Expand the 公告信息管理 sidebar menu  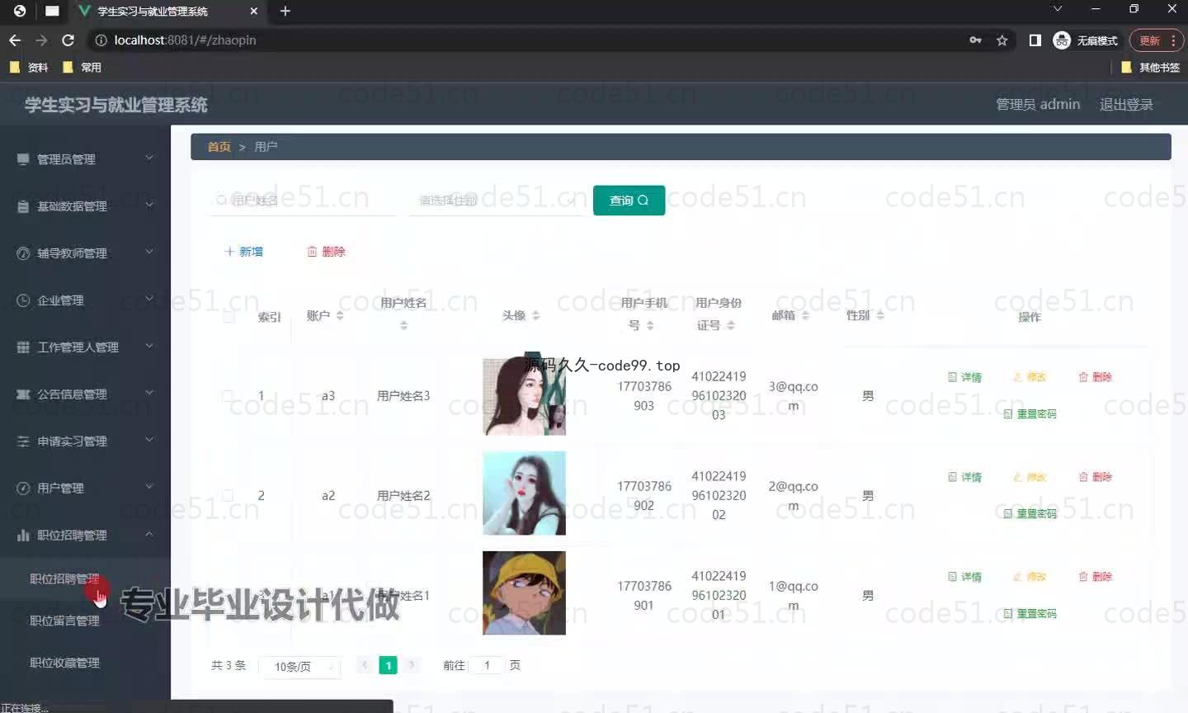pos(85,394)
